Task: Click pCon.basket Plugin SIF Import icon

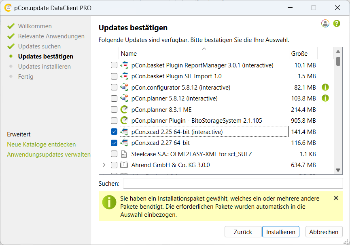Action: click(x=124, y=76)
